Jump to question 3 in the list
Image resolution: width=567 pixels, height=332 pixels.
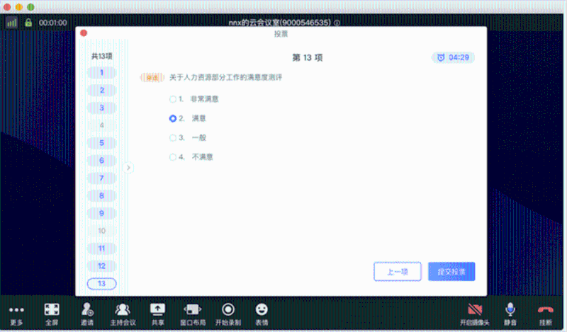point(101,108)
